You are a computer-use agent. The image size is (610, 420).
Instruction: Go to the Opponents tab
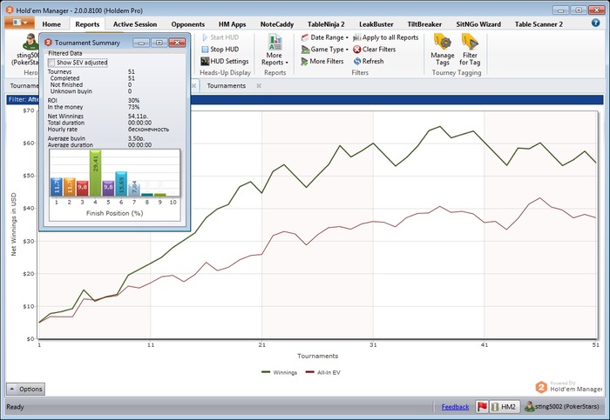pyautogui.click(x=188, y=24)
